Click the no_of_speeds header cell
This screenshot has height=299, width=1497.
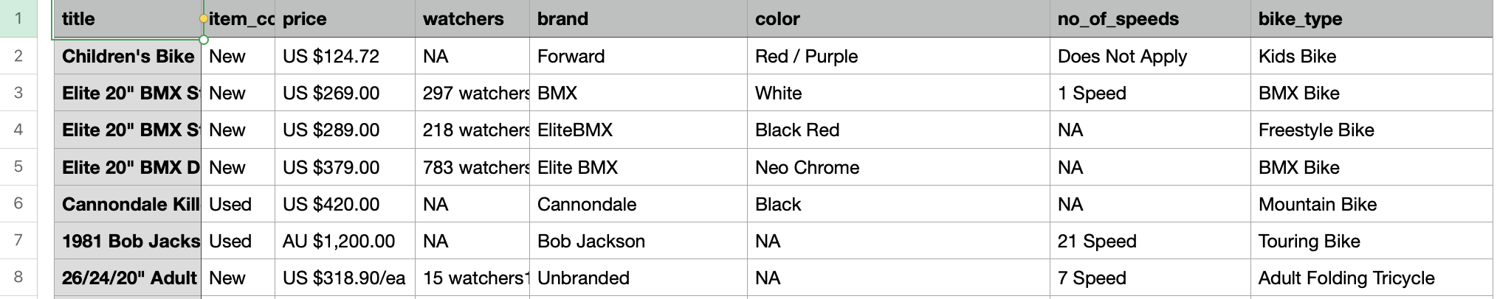pyautogui.click(x=1149, y=19)
